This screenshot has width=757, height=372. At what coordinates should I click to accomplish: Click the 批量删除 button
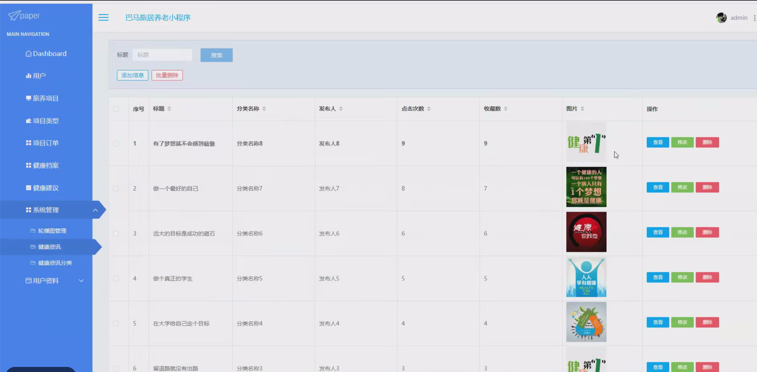coord(167,75)
